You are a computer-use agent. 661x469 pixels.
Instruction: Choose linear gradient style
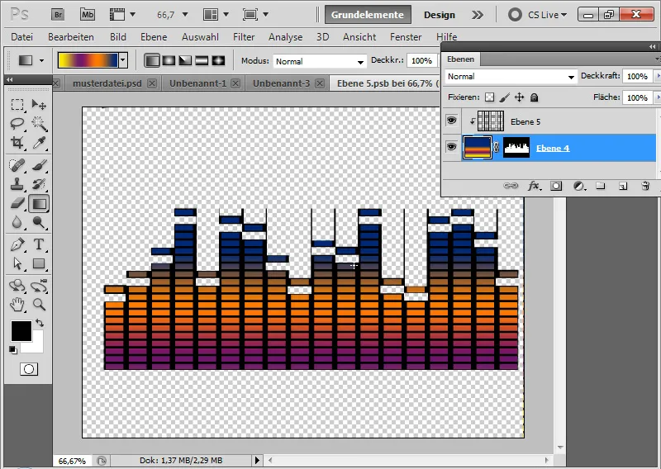pos(152,60)
